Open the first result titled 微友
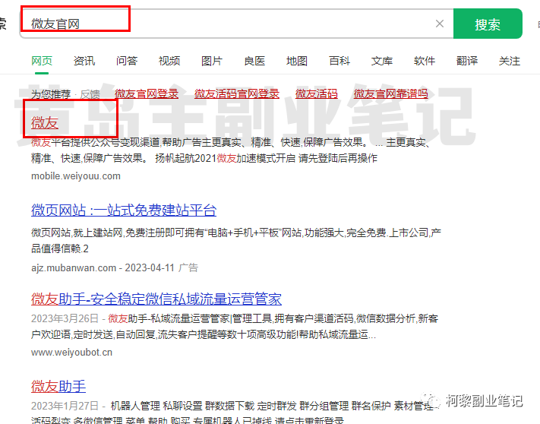 [x=44, y=122]
